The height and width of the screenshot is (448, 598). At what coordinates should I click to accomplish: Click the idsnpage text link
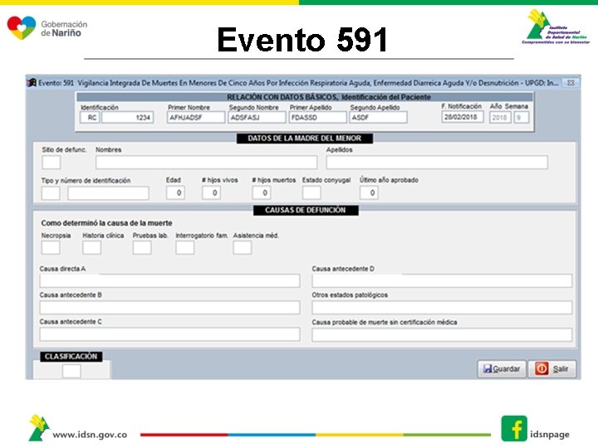[x=550, y=434]
